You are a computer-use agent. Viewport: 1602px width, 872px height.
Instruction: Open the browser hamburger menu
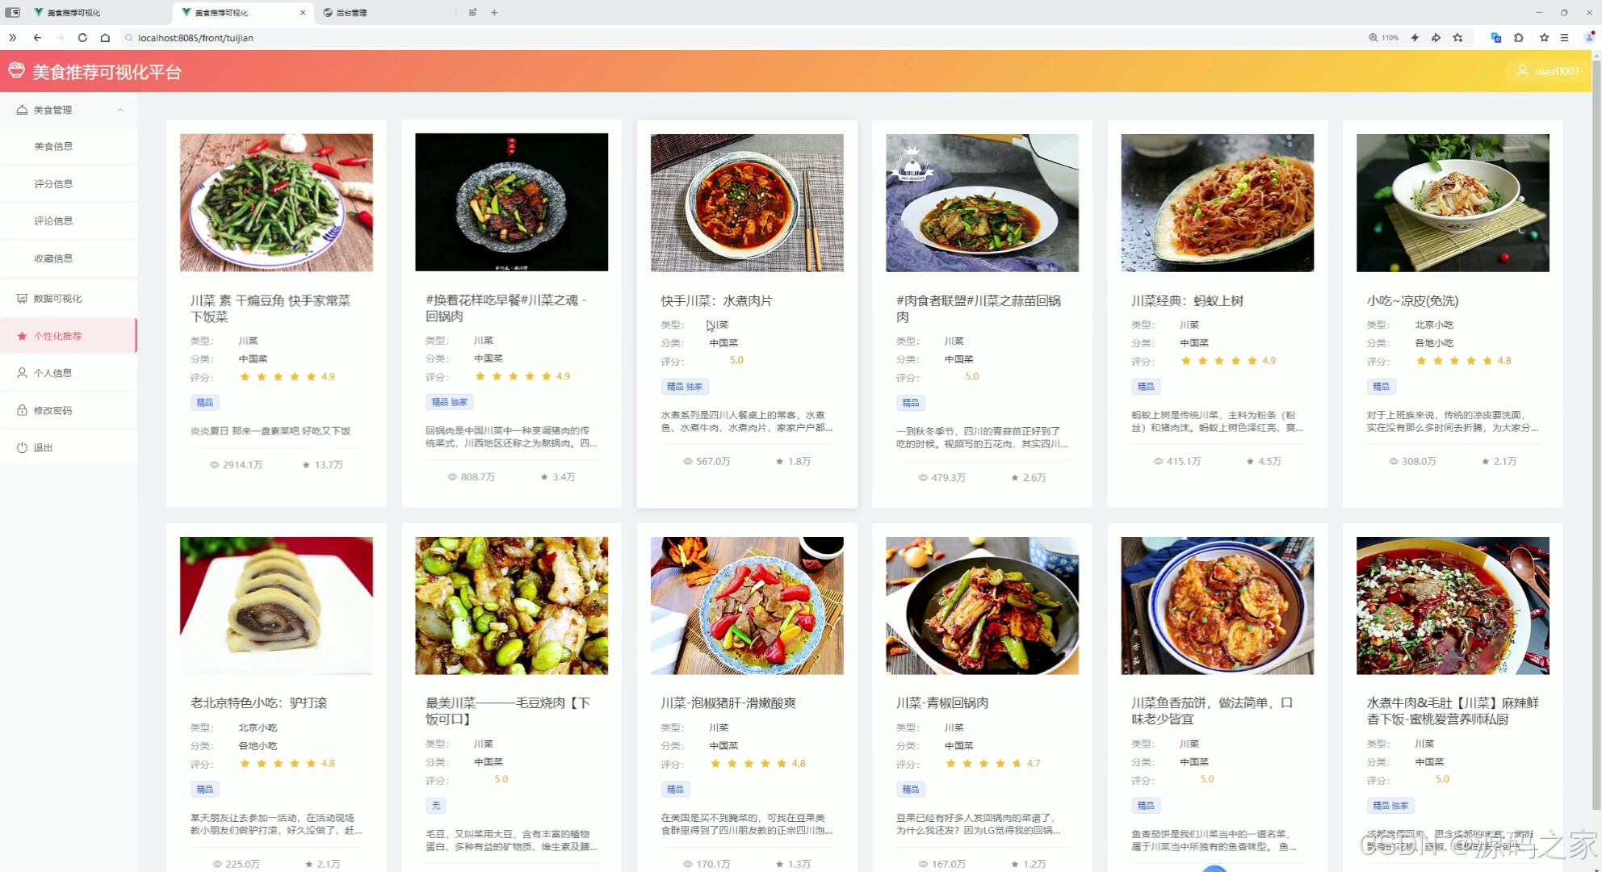coord(1564,37)
